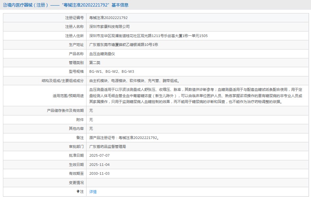The width and height of the screenshot is (311, 200).
Task: Click the 注册人住所 label
Action: [74, 36]
